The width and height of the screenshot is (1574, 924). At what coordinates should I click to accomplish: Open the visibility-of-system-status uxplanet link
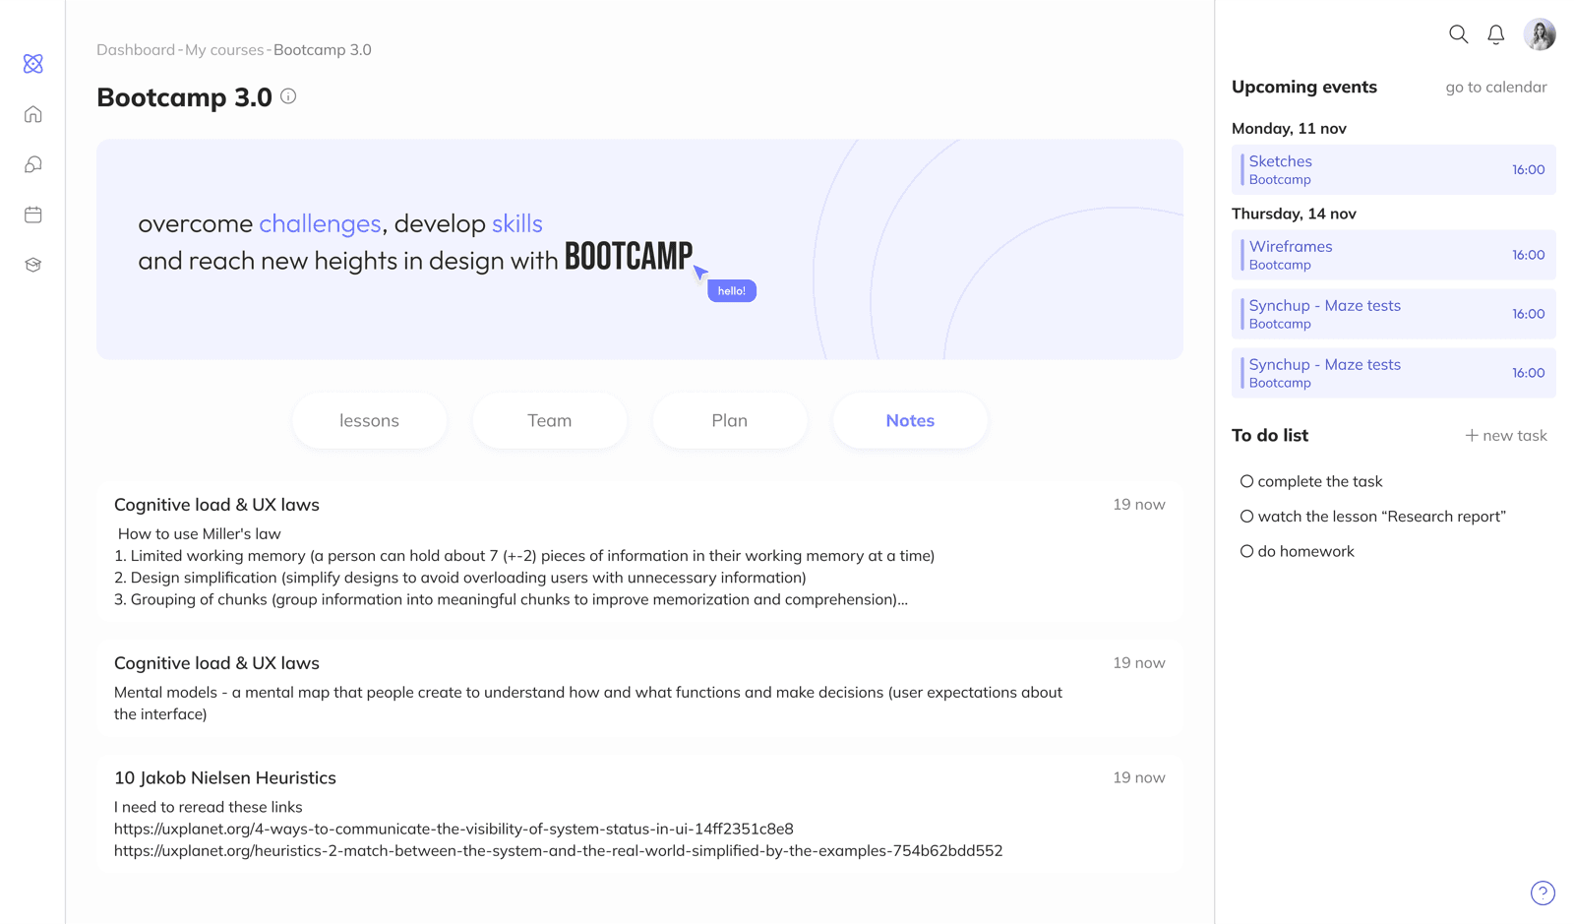click(454, 829)
